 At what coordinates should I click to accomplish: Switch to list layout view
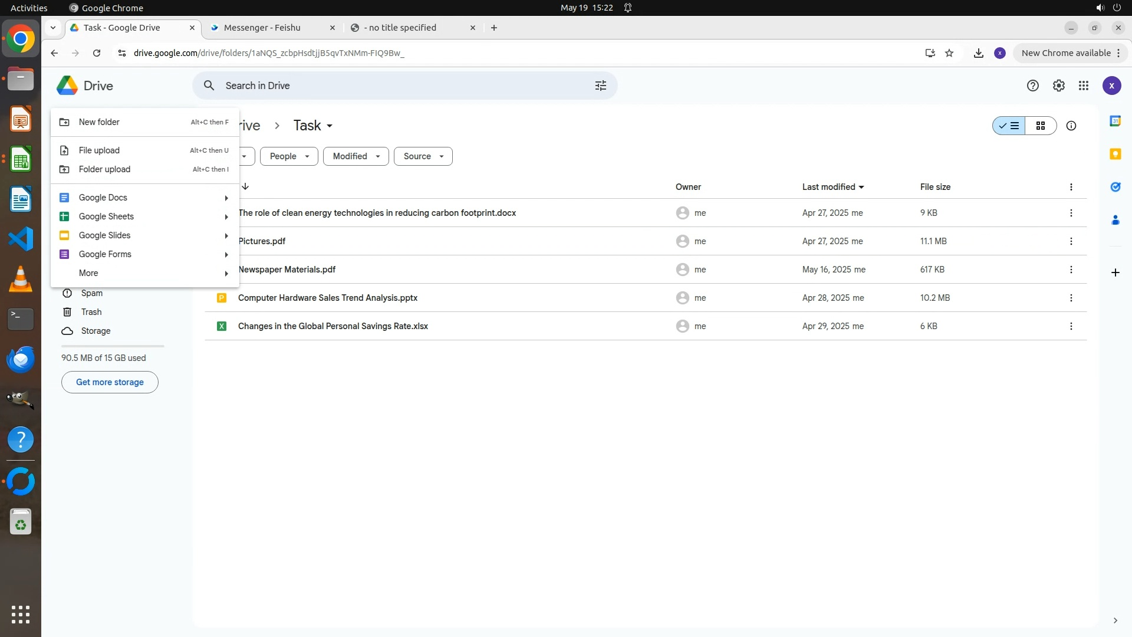pos(1009,126)
